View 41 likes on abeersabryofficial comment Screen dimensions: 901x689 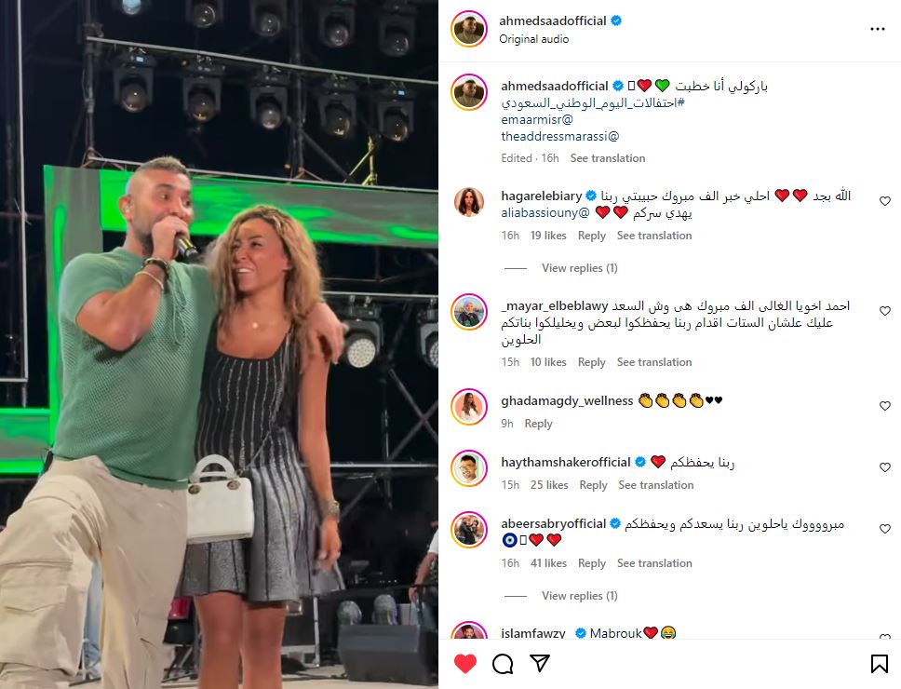[x=548, y=563]
